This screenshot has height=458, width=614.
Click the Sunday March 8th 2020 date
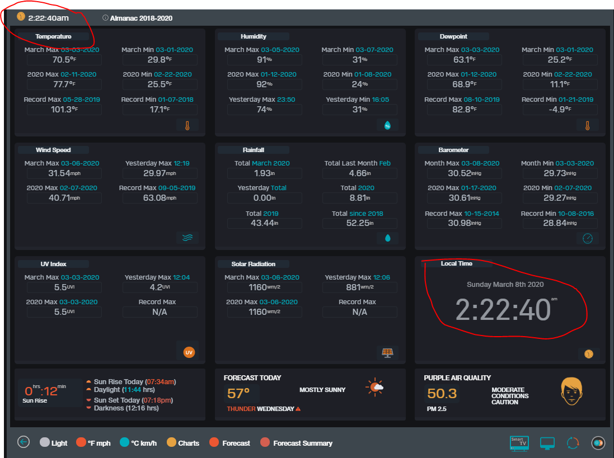tap(505, 284)
